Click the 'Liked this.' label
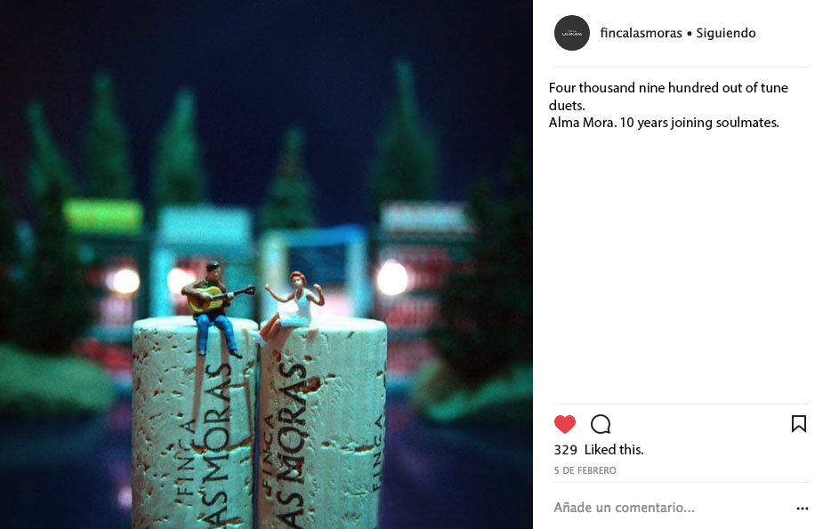The image size is (831, 529). (x=614, y=450)
